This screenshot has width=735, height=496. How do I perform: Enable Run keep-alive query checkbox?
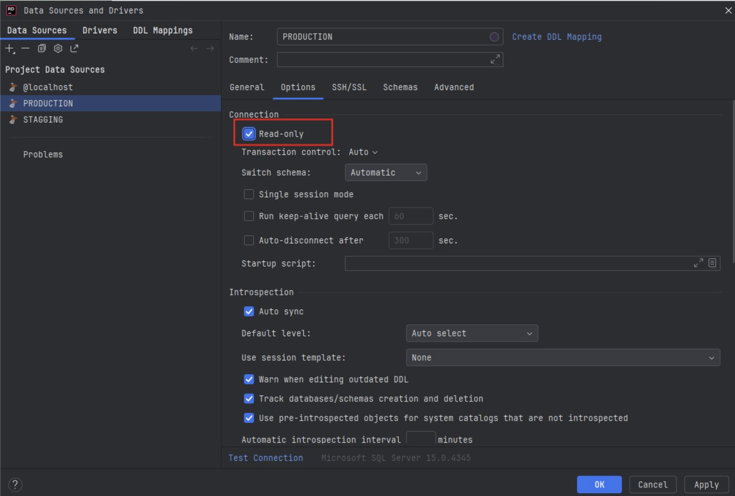point(249,216)
